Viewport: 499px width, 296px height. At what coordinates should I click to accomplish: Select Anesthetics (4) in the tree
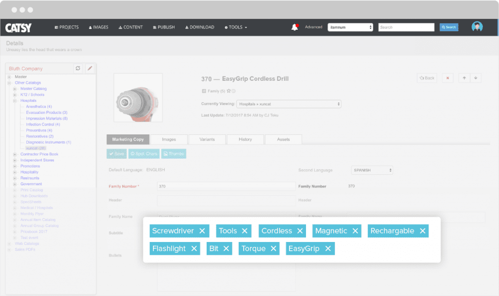pyautogui.click(x=39, y=107)
